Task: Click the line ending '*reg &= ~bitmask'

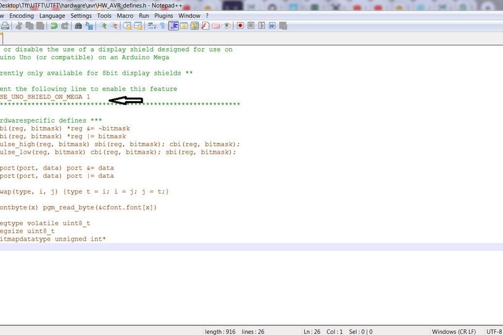Action: (x=65, y=128)
